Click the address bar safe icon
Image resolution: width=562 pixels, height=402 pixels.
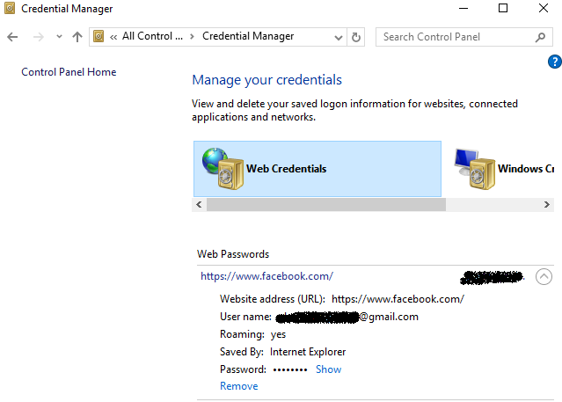pyautogui.click(x=99, y=37)
